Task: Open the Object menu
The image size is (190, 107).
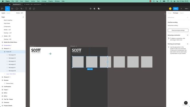Action: click(x=27, y=1)
